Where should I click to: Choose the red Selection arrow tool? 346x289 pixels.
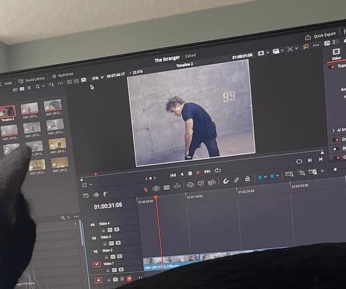146,190
